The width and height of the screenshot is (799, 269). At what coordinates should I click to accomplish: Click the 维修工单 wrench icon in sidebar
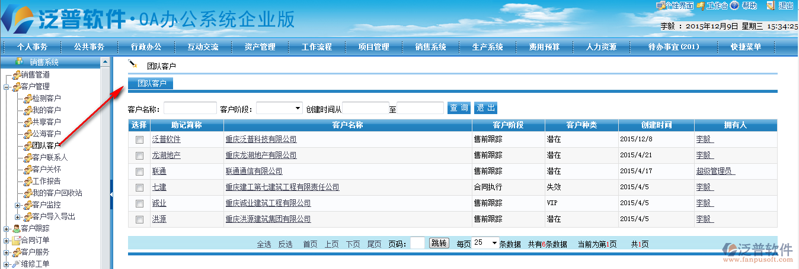click(16, 264)
